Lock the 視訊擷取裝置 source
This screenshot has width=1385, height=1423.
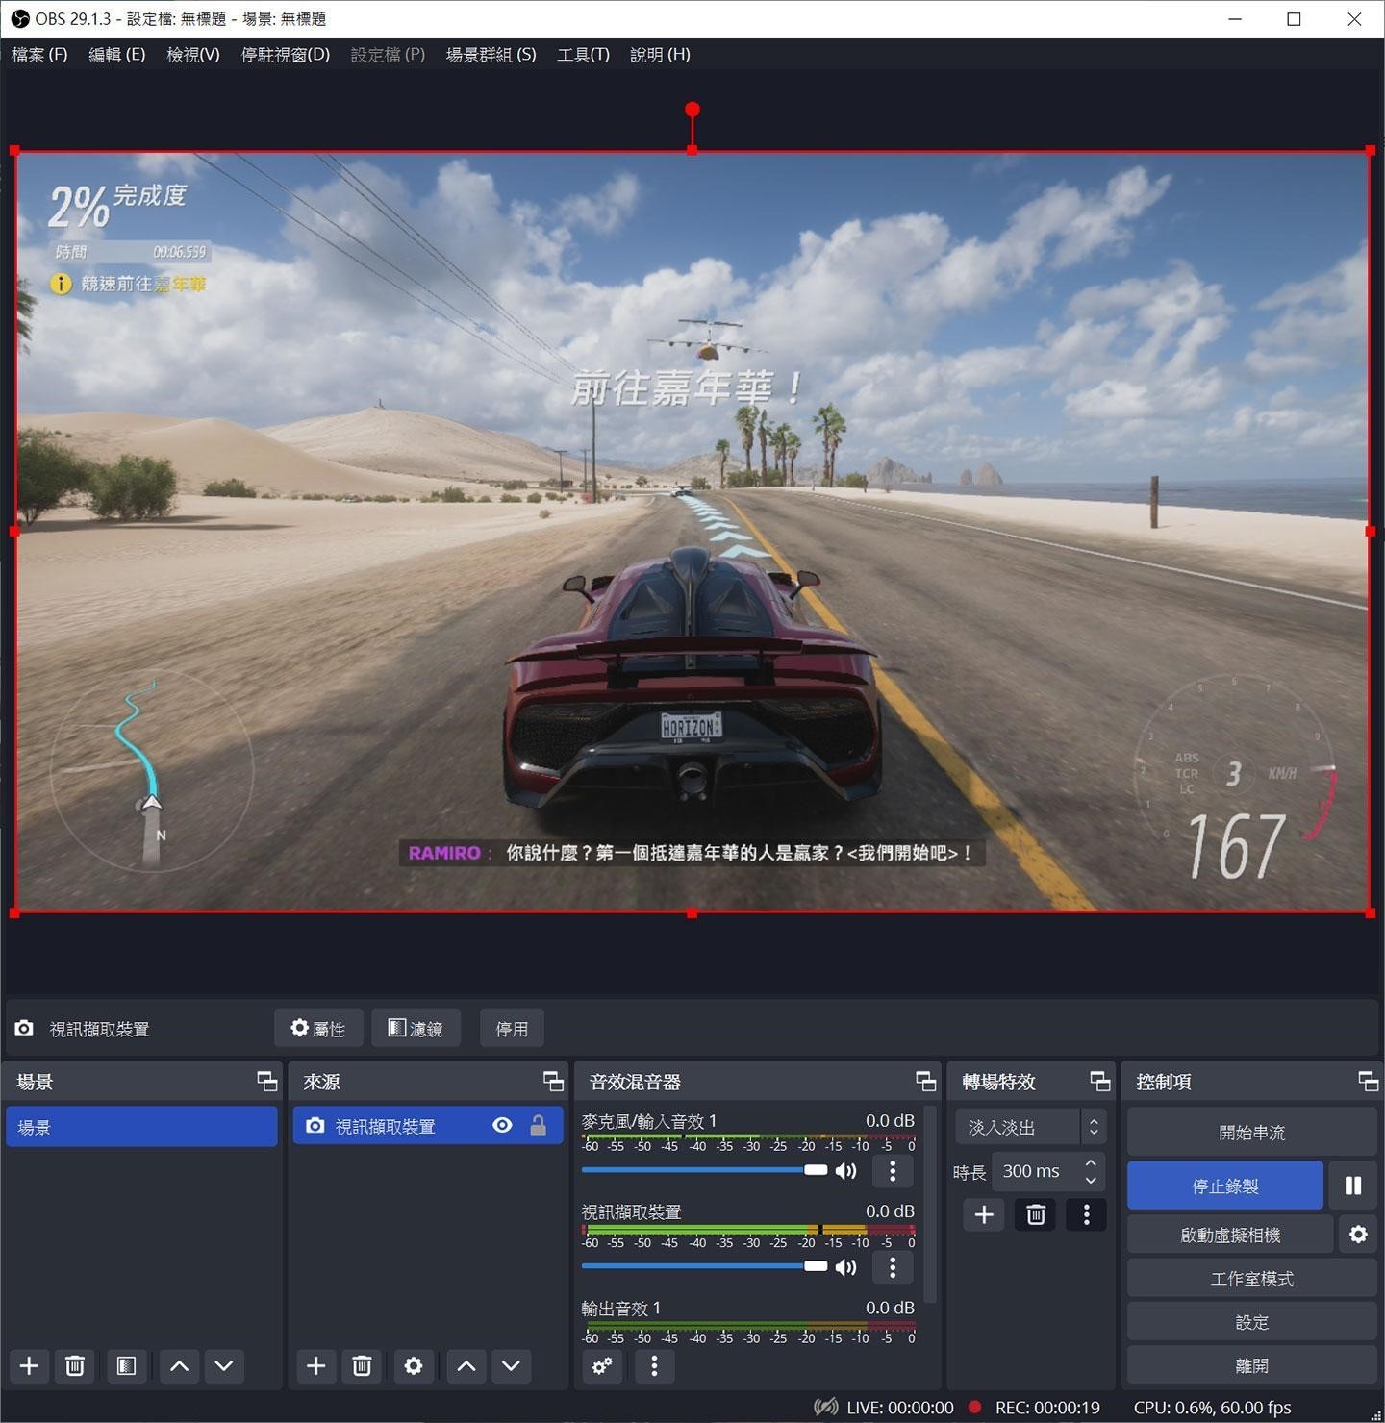pos(540,1125)
